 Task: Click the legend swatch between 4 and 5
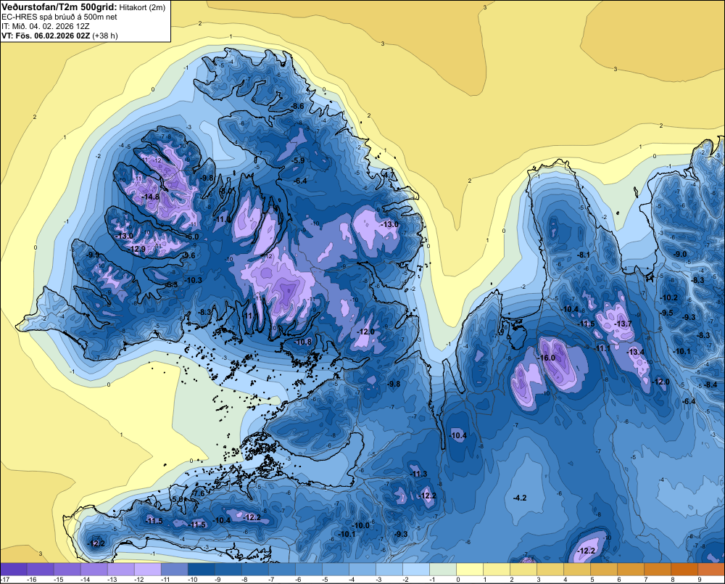tap(577, 569)
